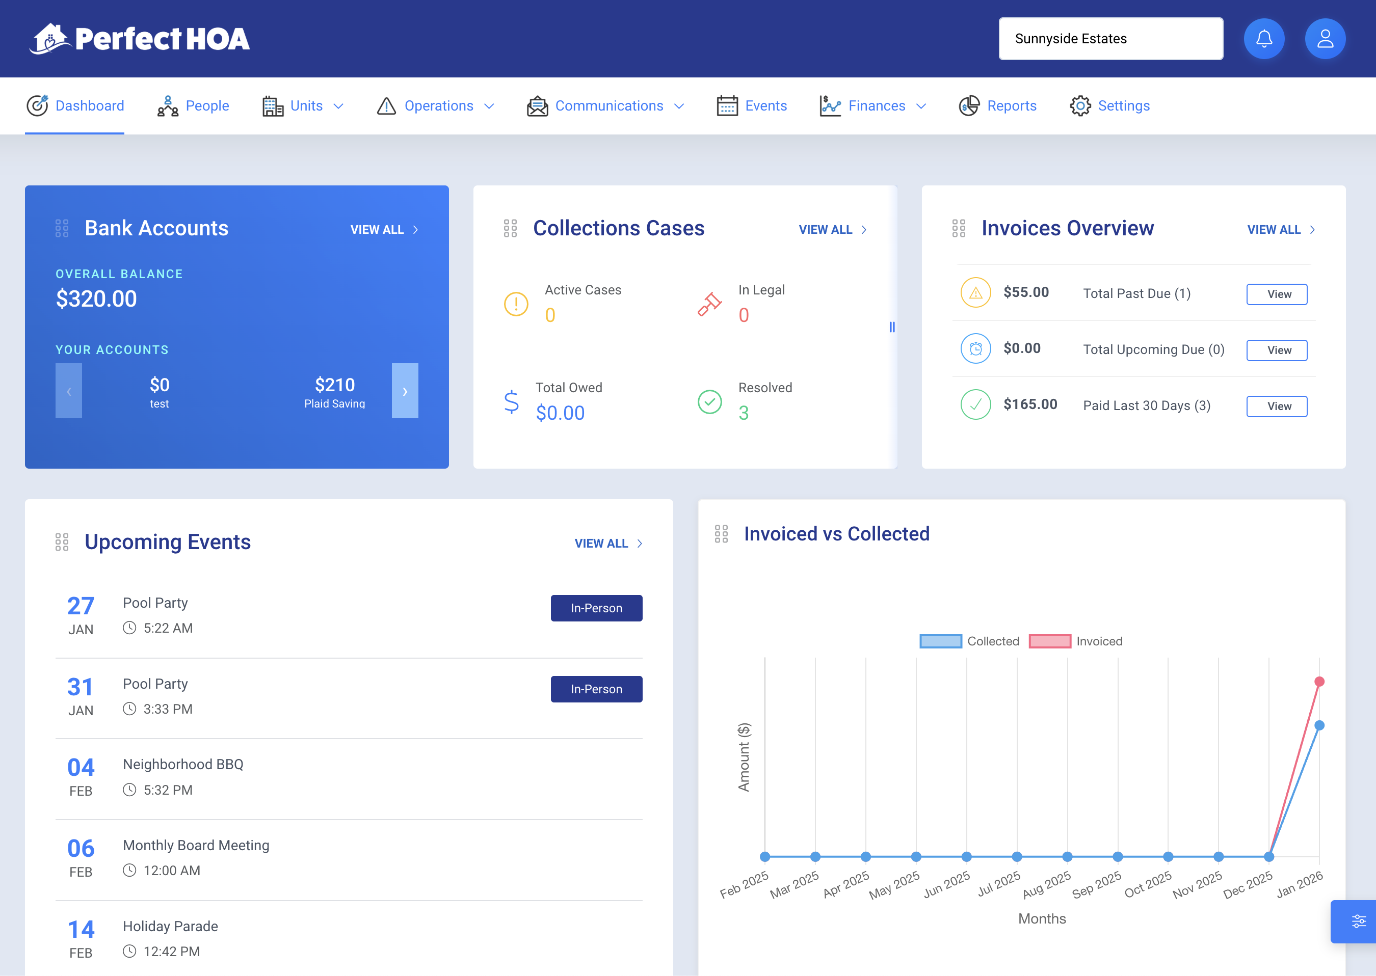Viewport: 1376px width, 976px height.
Task: Click the dashboard settings sliders button
Action: point(1358,920)
